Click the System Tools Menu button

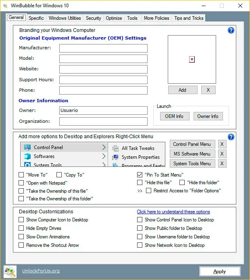pos(192,163)
